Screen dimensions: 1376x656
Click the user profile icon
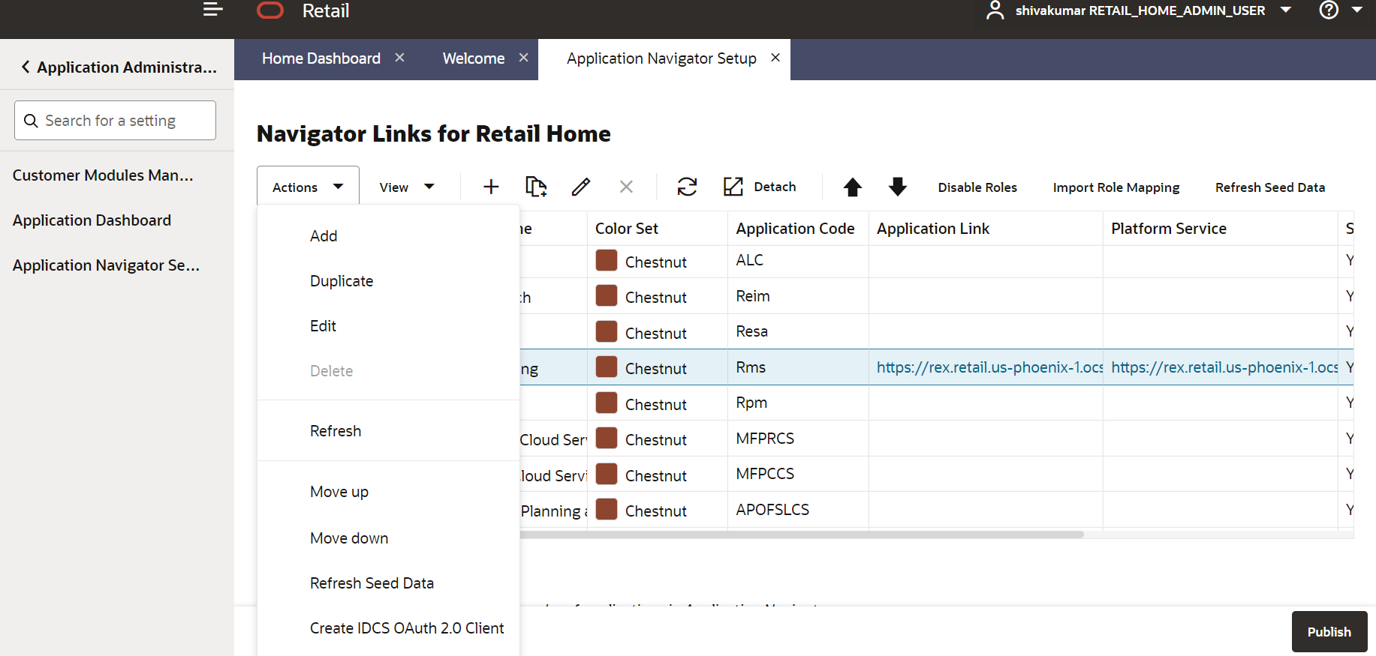click(995, 10)
